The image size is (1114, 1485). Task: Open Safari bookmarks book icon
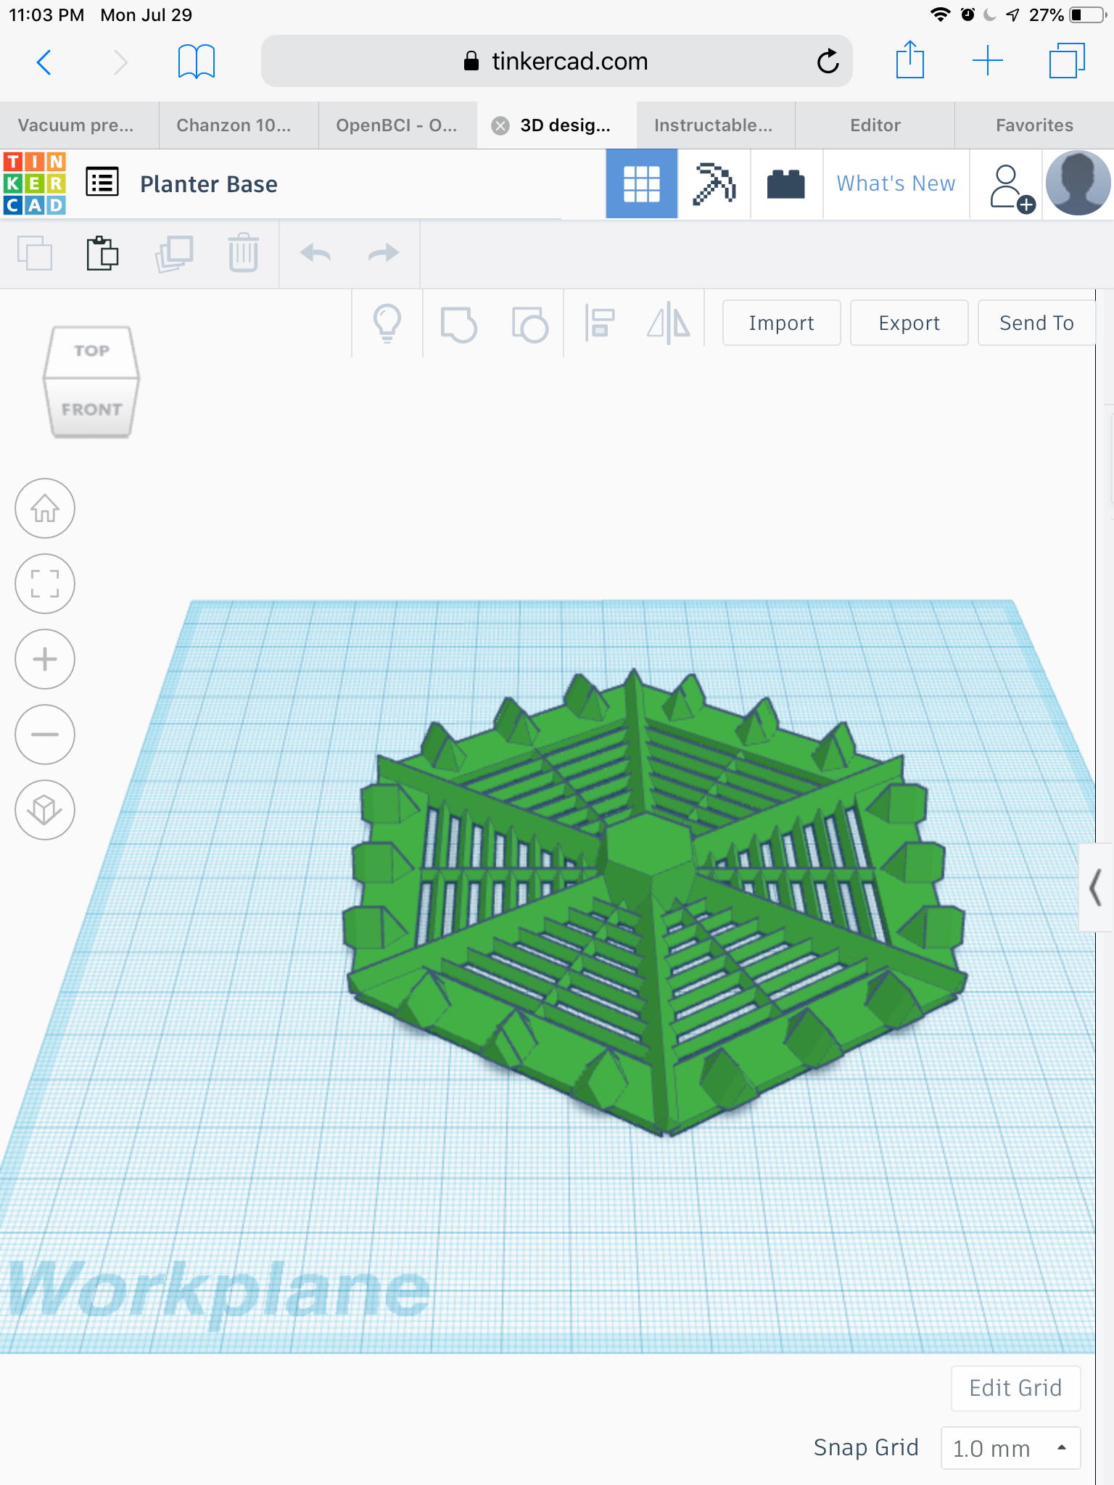point(197,62)
